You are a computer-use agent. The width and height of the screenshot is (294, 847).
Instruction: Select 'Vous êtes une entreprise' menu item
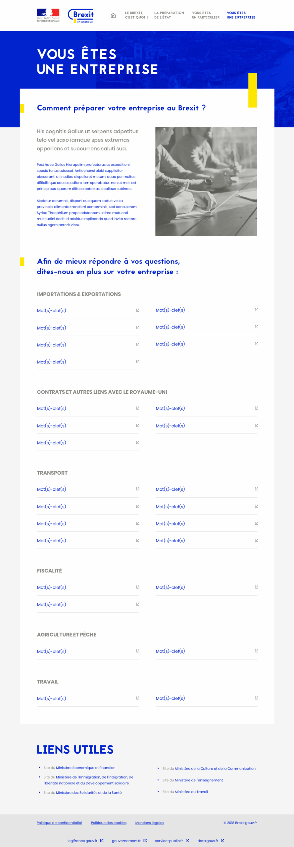pyautogui.click(x=241, y=15)
